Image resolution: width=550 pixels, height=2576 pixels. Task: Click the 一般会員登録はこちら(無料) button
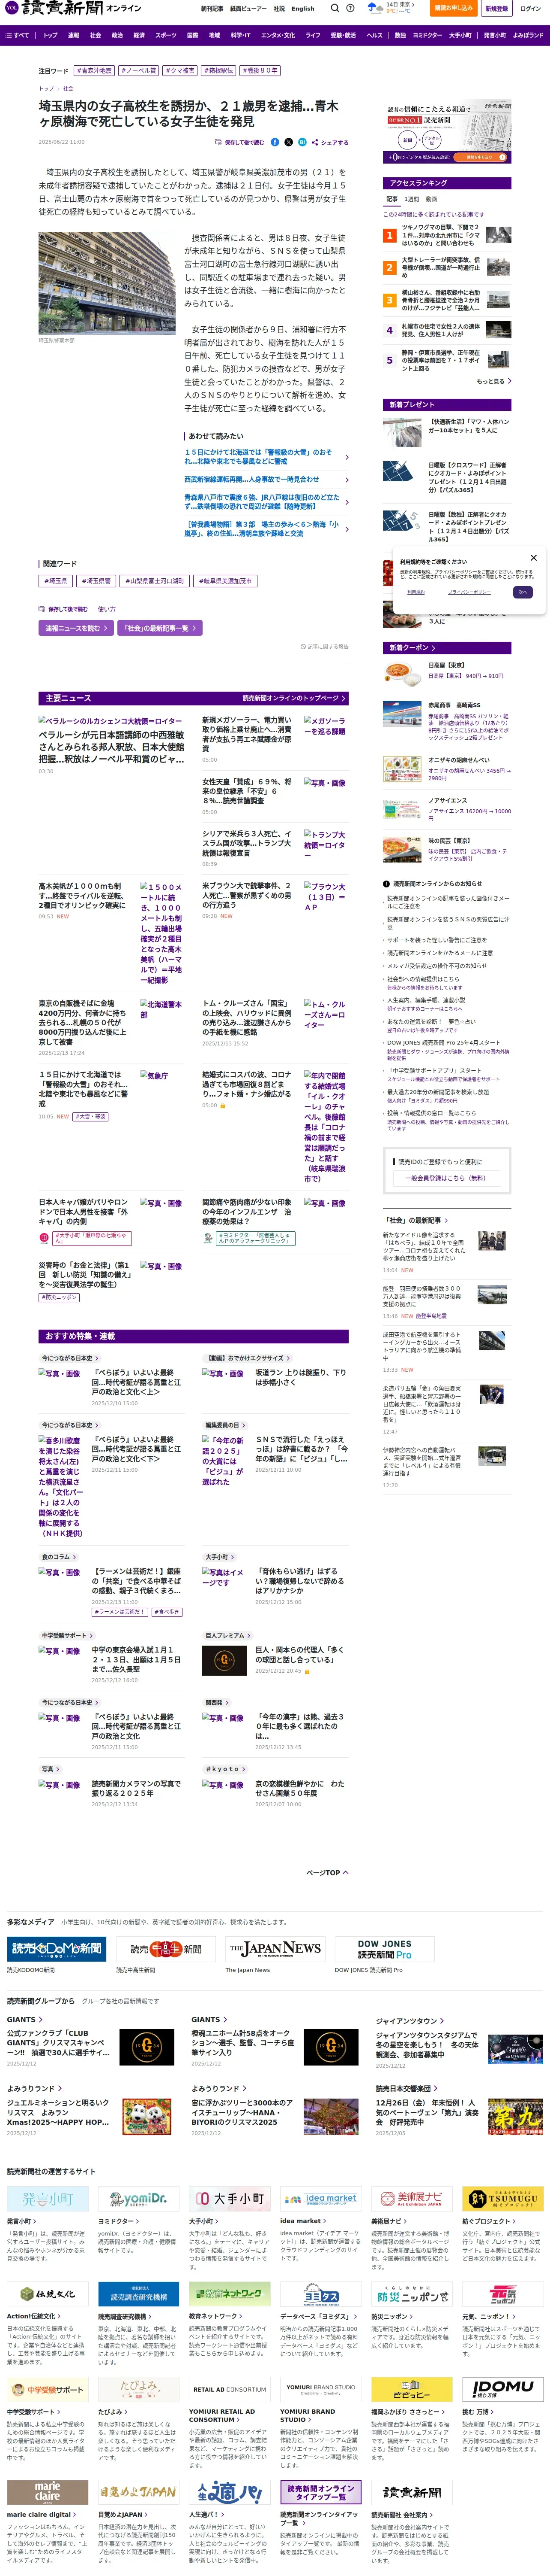(446, 1179)
